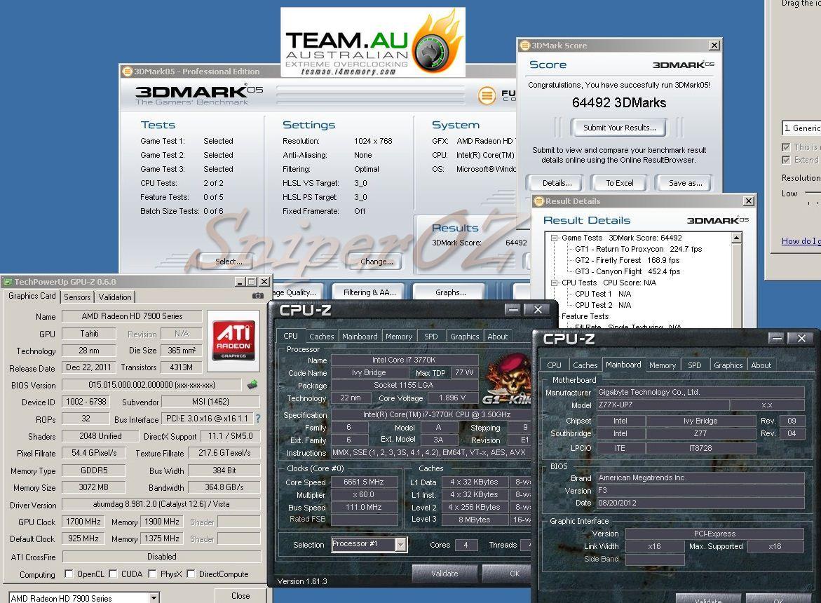Collapse the CPU Tests tree node

[554, 283]
